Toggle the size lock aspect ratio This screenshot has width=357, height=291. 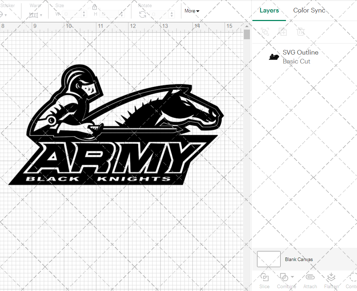[95, 7]
